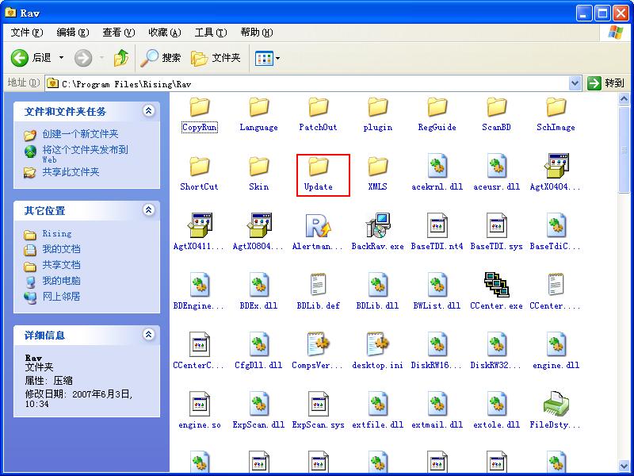Toggle the 文件夹 folders pane
Viewport: 634px width, 476px height.
pyautogui.click(x=216, y=58)
